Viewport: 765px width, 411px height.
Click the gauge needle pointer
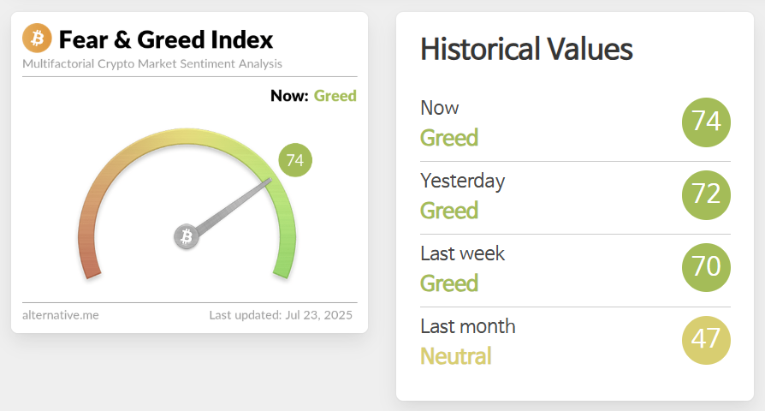coord(235,206)
